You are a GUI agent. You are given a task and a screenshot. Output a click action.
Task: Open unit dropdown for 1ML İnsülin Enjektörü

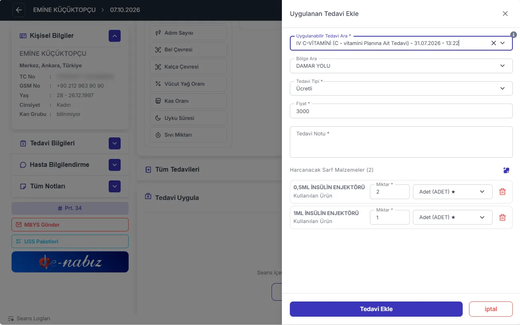click(x=452, y=217)
